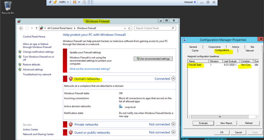The height and width of the screenshot is (140, 264).
Task: Expand the Private networks section
Action: click(173, 124)
